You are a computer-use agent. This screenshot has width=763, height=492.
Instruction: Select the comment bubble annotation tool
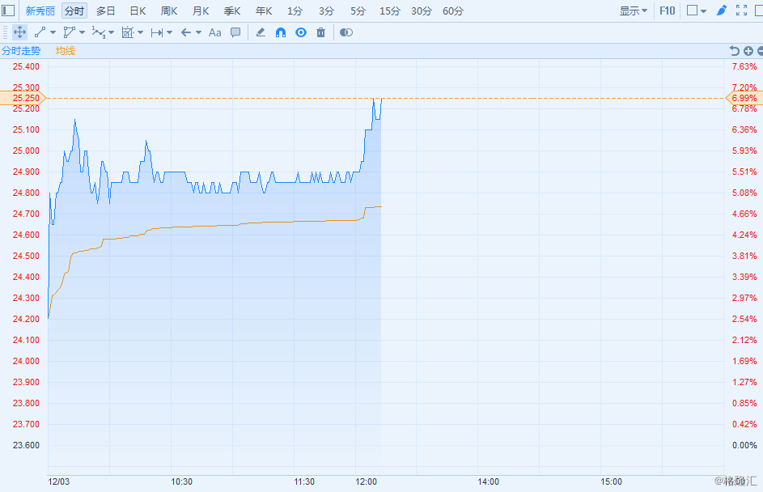tap(235, 32)
